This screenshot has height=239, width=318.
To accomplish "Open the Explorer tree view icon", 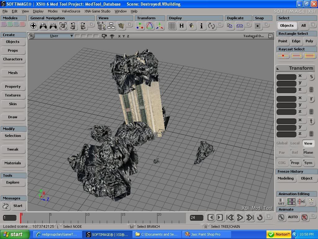I will pos(101,26).
